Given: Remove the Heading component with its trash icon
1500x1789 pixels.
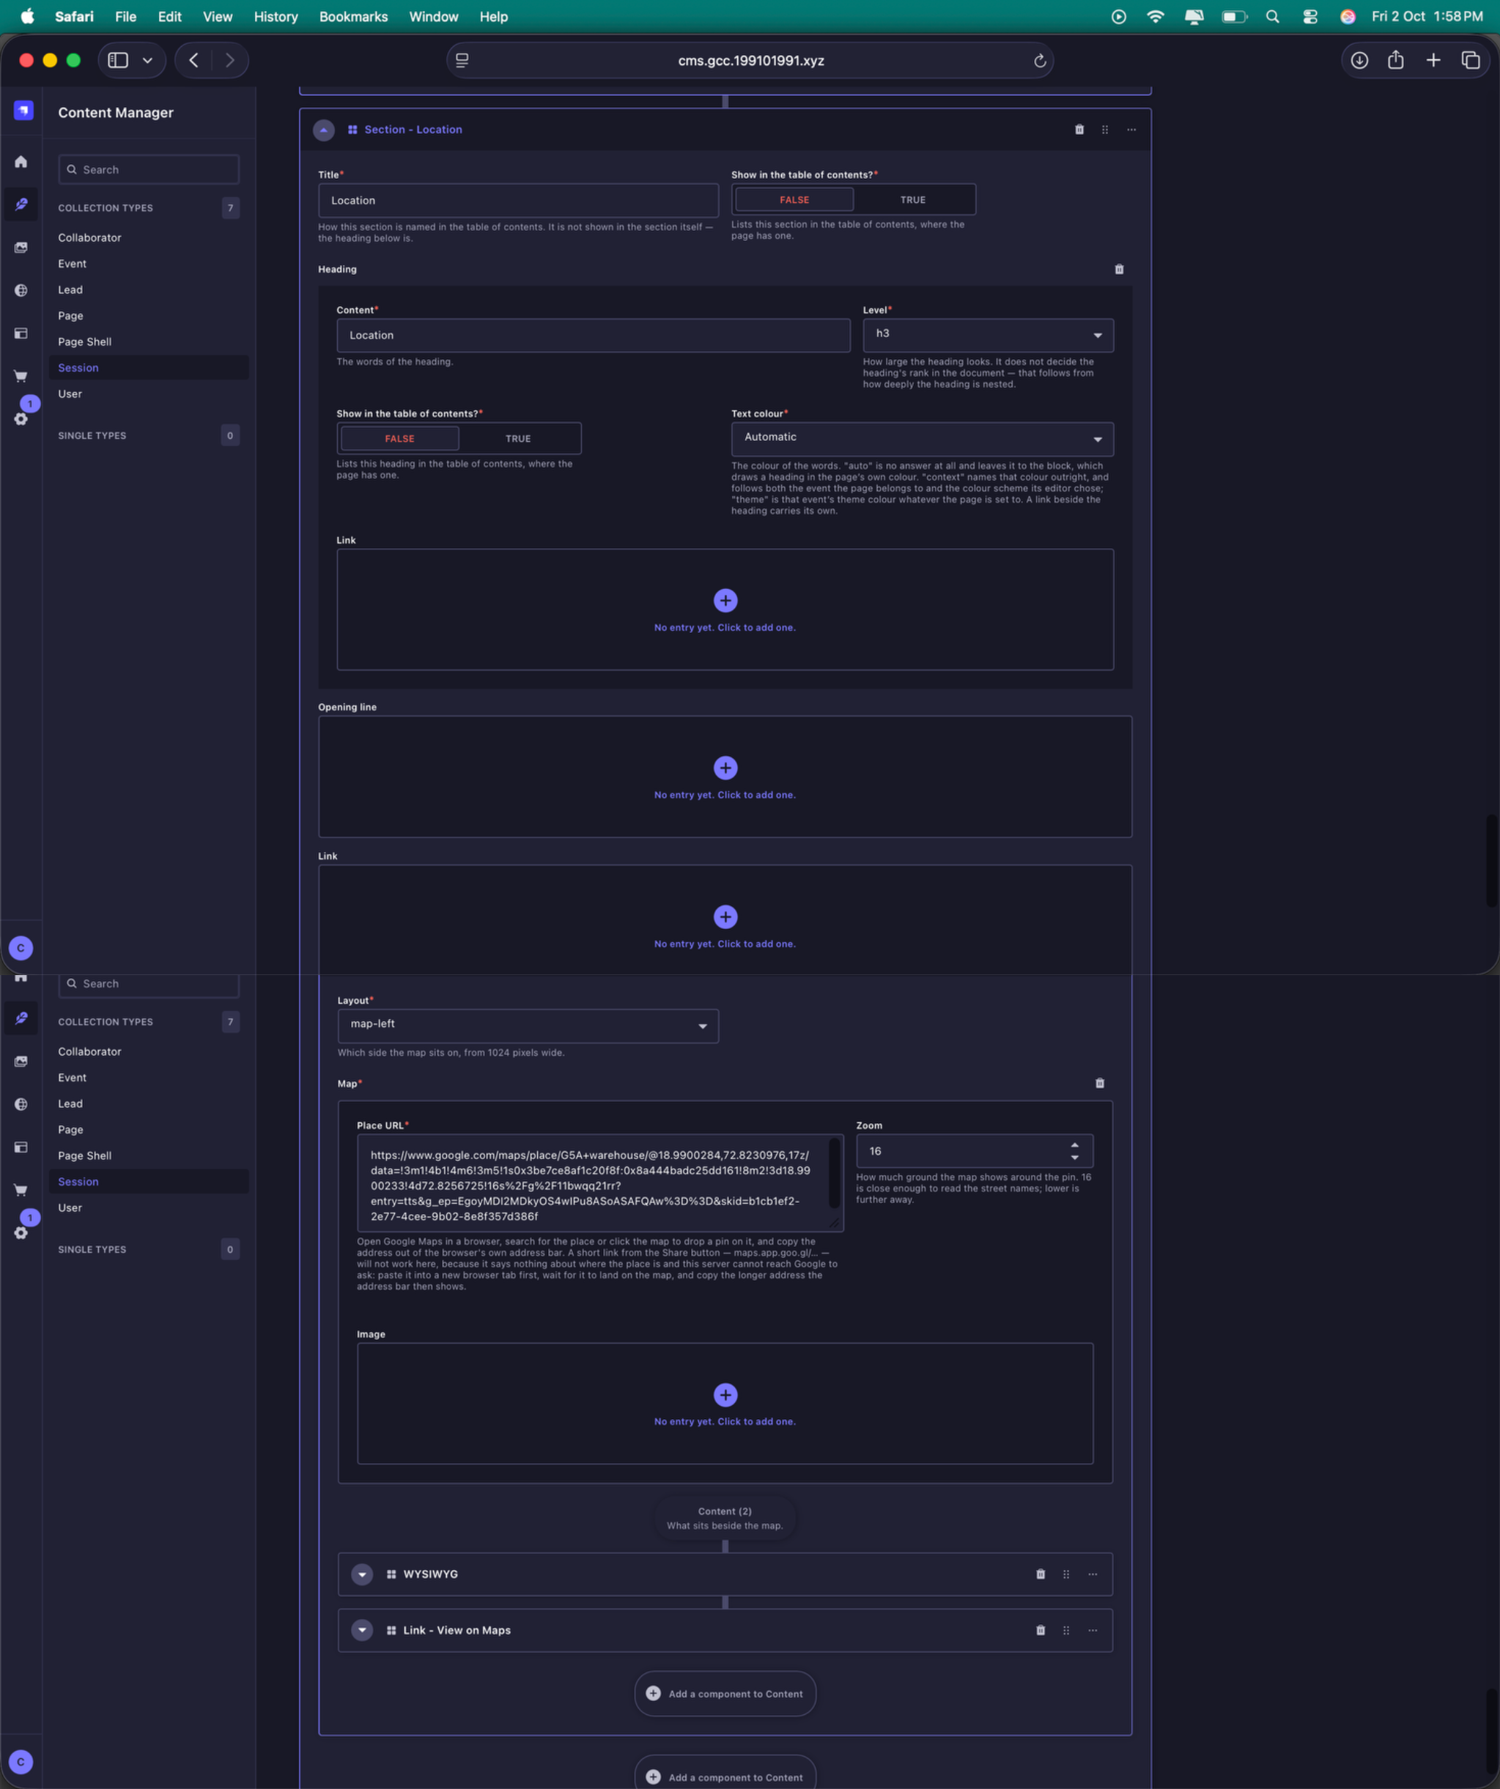Looking at the screenshot, I should click(x=1119, y=269).
